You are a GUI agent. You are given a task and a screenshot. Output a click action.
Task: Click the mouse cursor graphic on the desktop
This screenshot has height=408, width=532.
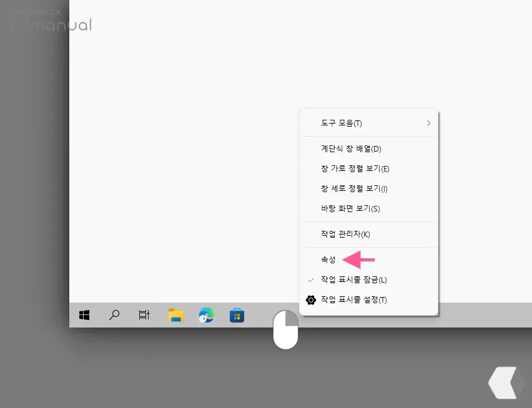pyautogui.click(x=285, y=331)
